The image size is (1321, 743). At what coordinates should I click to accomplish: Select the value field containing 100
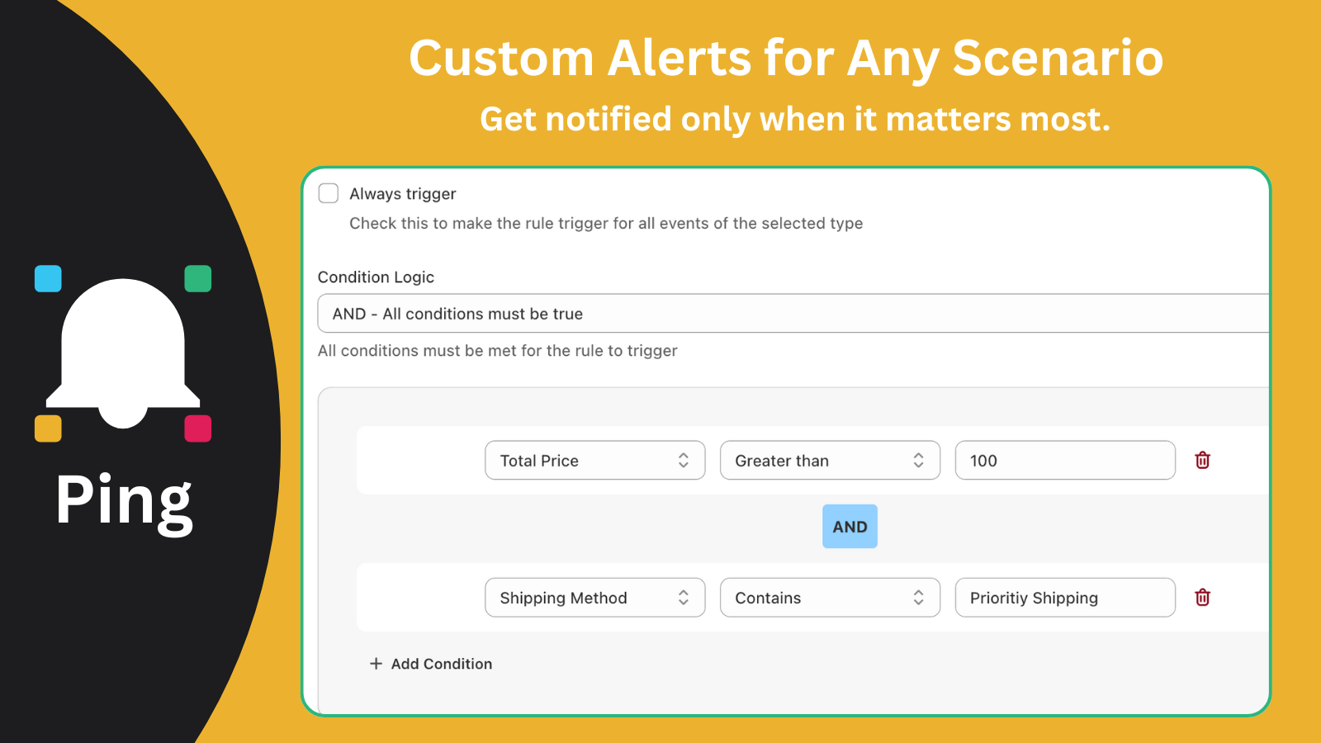point(1064,460)
